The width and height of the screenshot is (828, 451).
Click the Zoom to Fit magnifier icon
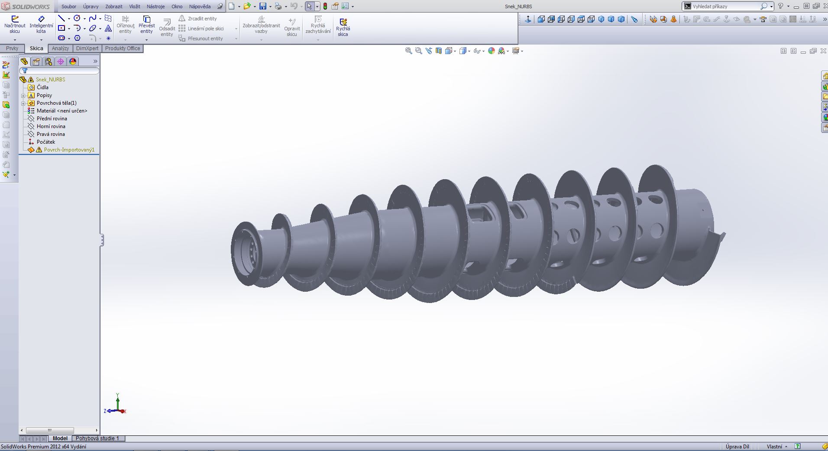coord(408,51)
